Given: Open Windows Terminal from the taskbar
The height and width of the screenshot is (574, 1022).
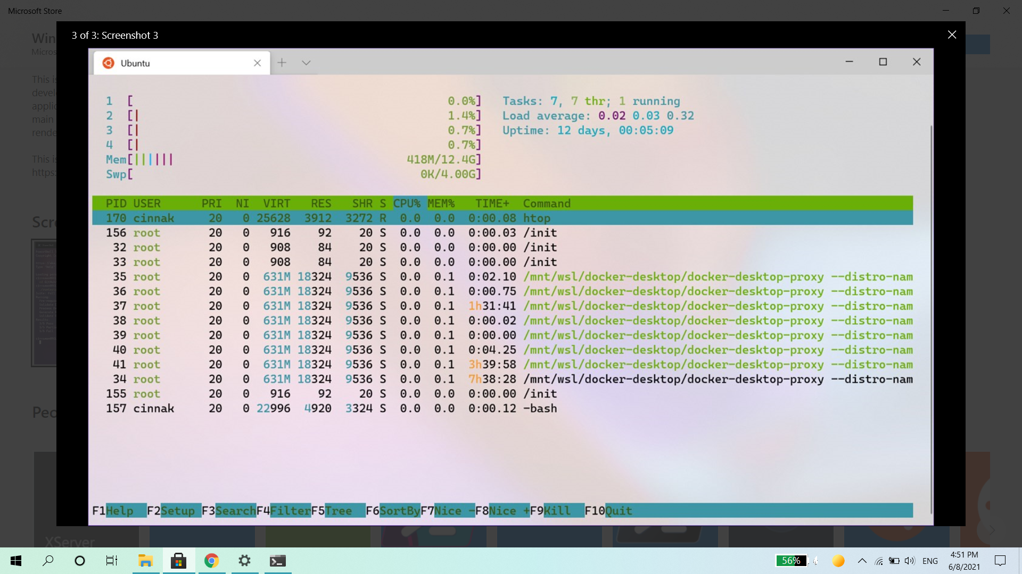Looking at the screenshot, I should (277, 561).
